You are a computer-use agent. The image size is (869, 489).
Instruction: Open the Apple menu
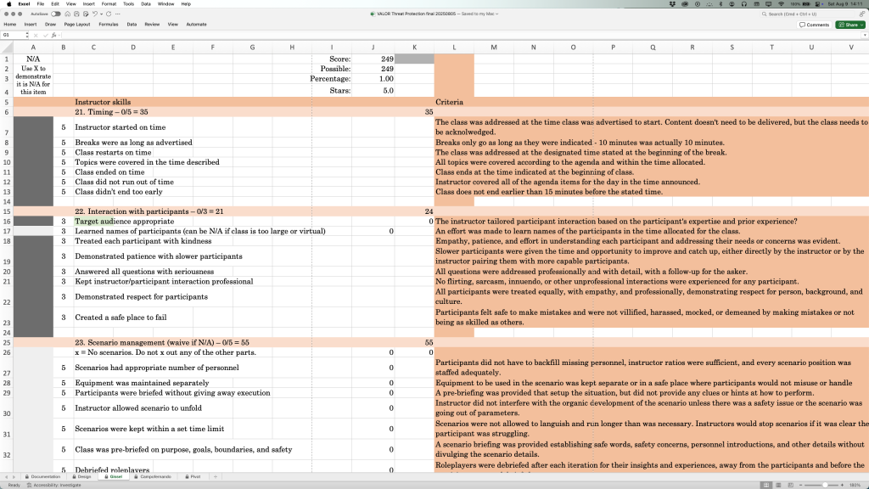pyautogui.click(x=8, y=4)
